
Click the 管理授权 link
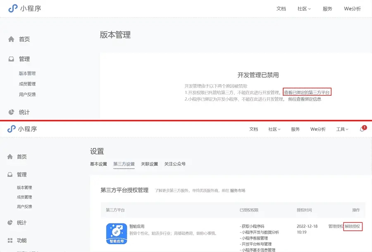pyautogui.click(x=335, y=226)
